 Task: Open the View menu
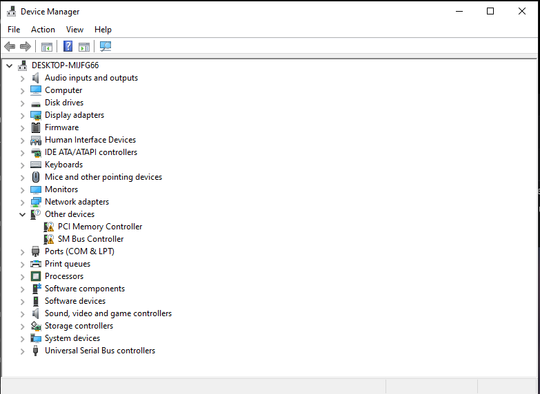(74, 30)
